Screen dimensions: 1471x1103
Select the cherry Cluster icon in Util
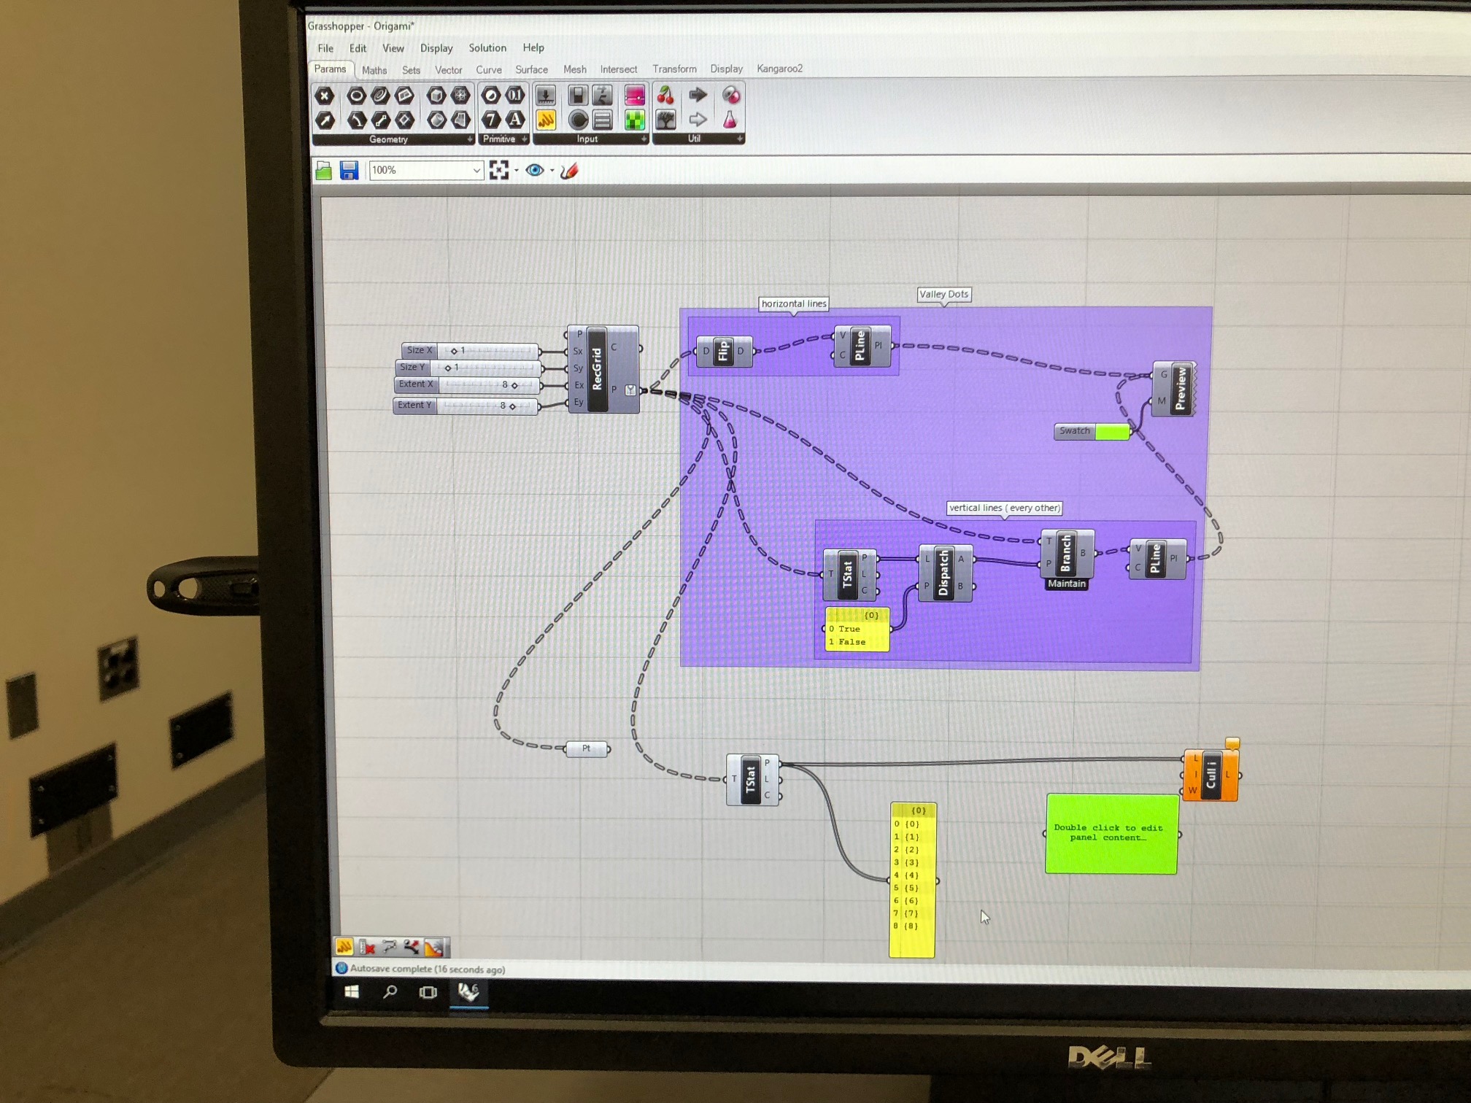click(x=665, y=96)
